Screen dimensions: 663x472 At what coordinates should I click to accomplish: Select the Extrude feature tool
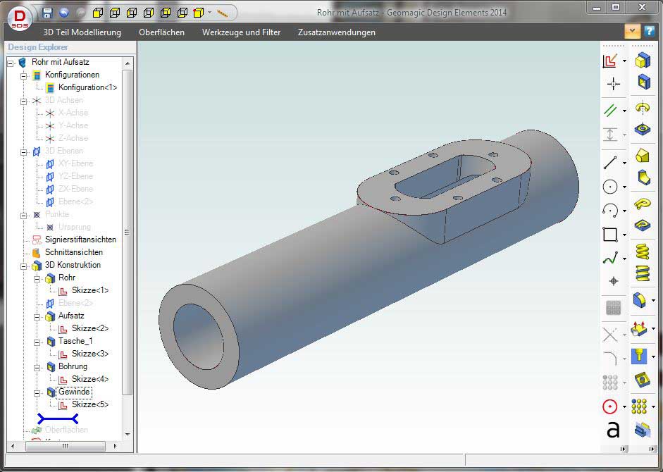point(642,60)
